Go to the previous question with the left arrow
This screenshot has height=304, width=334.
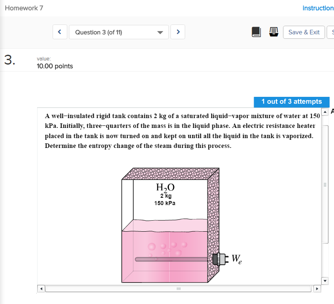tap(60, 31)
